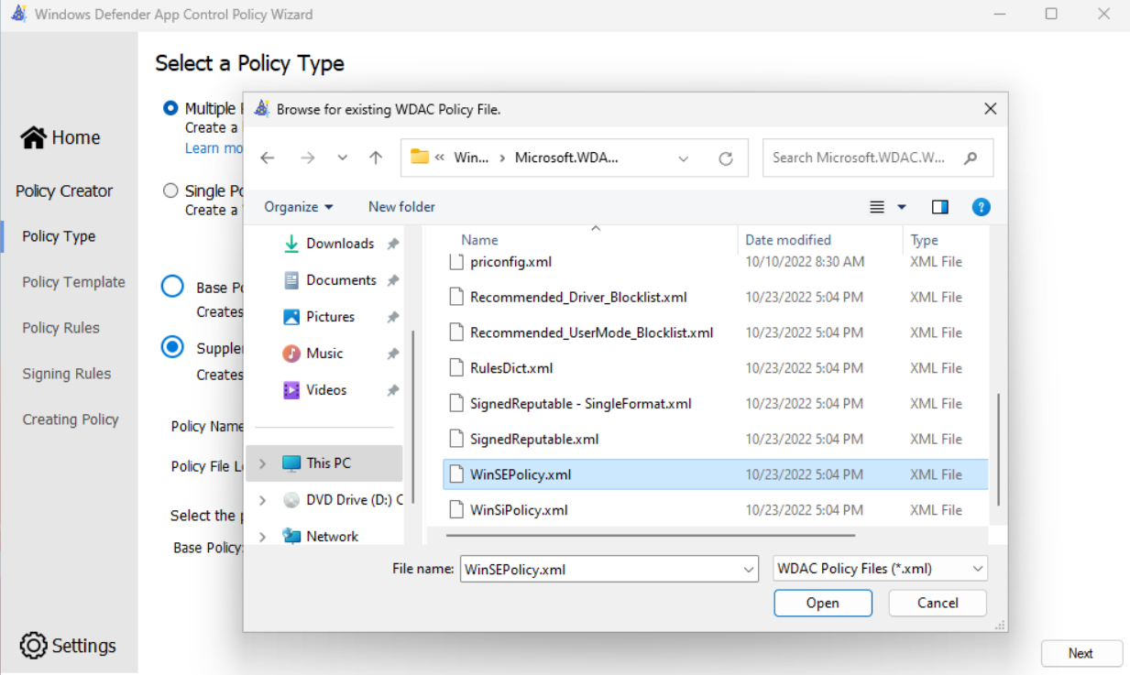Expand the This PC tree node

[263, 463]
